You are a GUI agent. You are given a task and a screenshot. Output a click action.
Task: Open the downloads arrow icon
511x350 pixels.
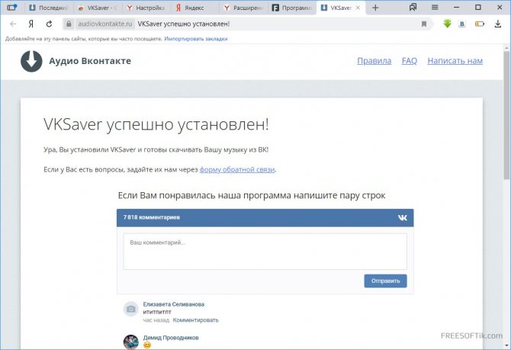(497, 24)
